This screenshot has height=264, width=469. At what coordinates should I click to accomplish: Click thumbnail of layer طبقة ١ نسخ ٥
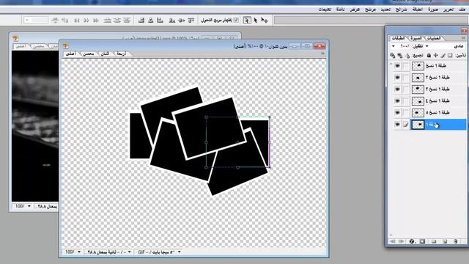[418, 112]
